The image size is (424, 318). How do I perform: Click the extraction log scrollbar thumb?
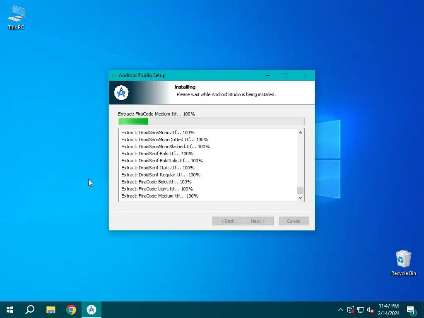pos(300,190)
